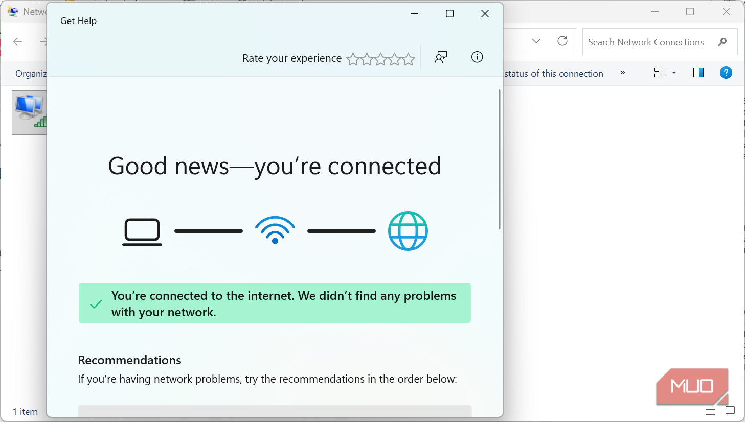745x422 pixels.
Task: Click the info icon in Get Help
Action: [477, 57]
